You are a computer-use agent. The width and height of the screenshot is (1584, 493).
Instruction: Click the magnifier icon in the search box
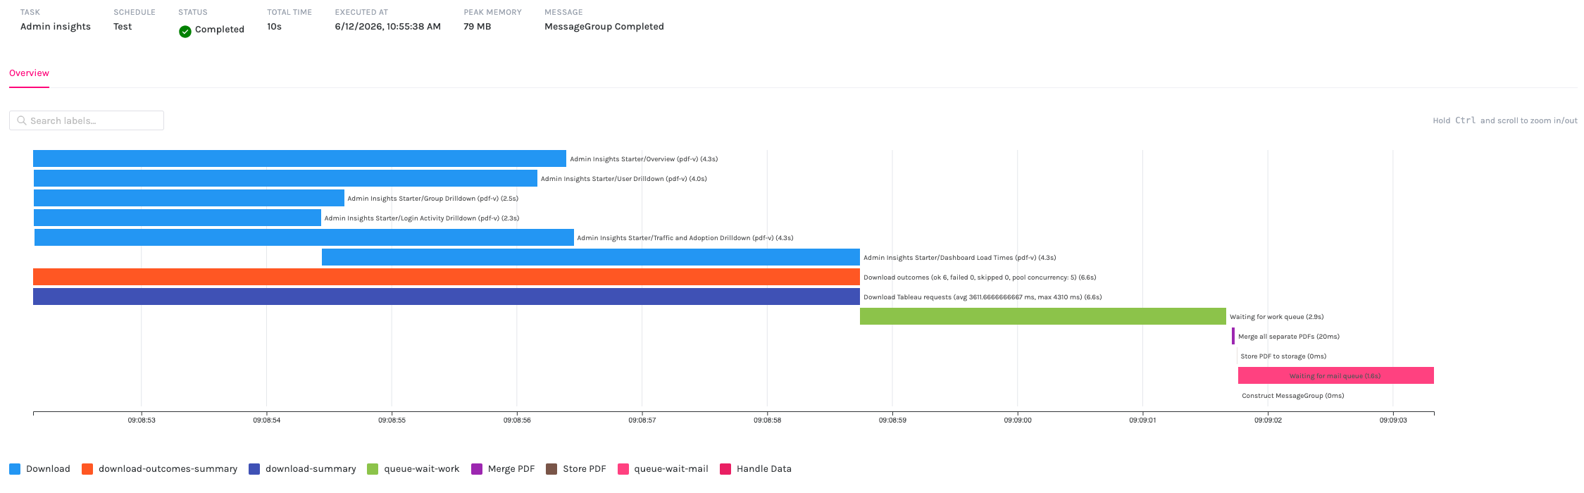pyautogui.click(x=22, y=120)
